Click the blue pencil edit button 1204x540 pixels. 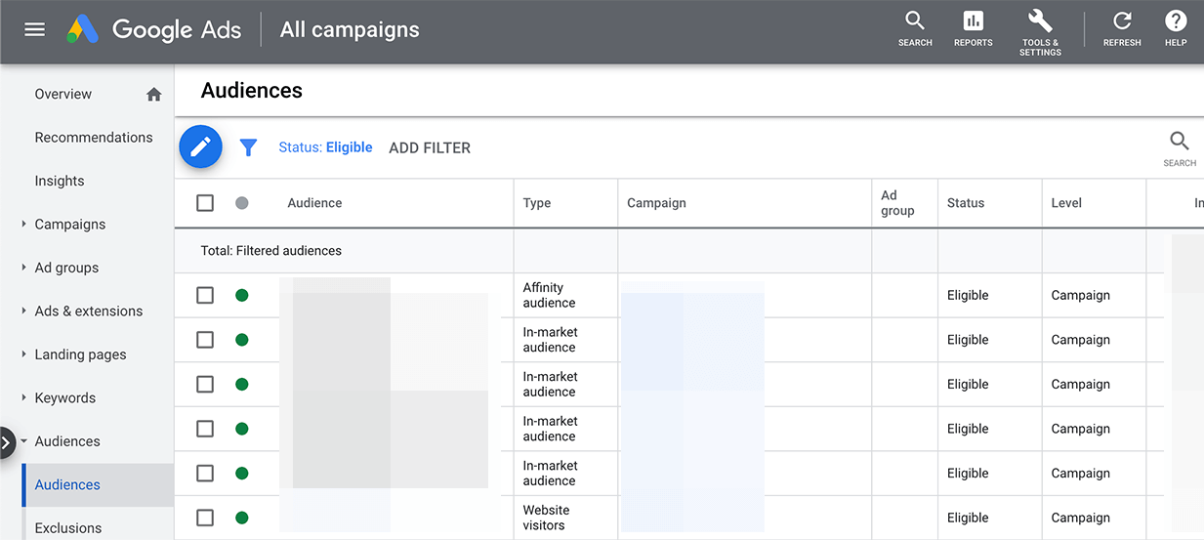tap(201, 147)
